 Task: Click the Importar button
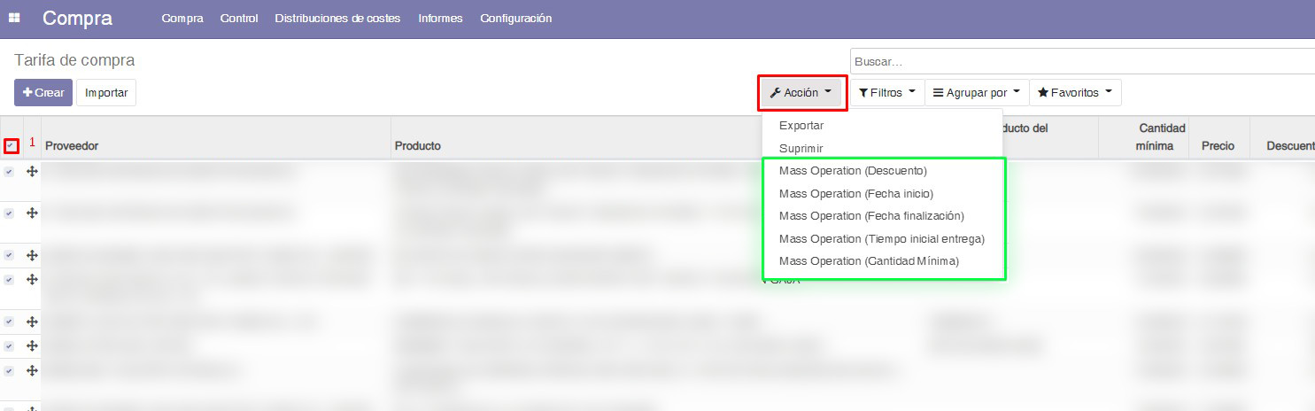coord(106,93)
